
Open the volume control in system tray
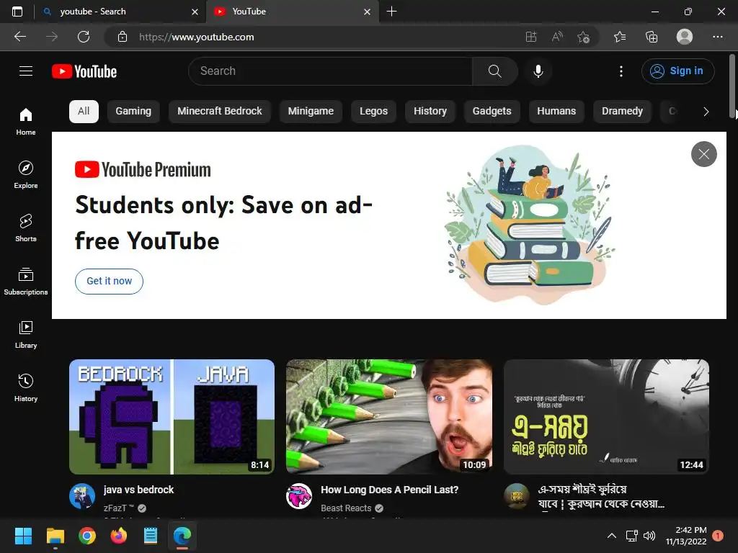[x=649, y=536]
